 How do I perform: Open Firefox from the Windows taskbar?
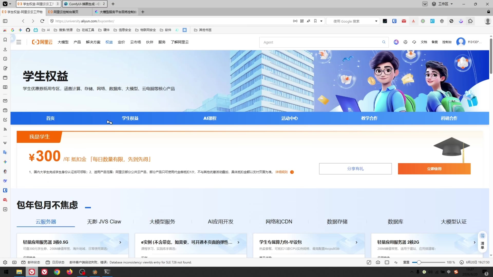tap(70, 272)
